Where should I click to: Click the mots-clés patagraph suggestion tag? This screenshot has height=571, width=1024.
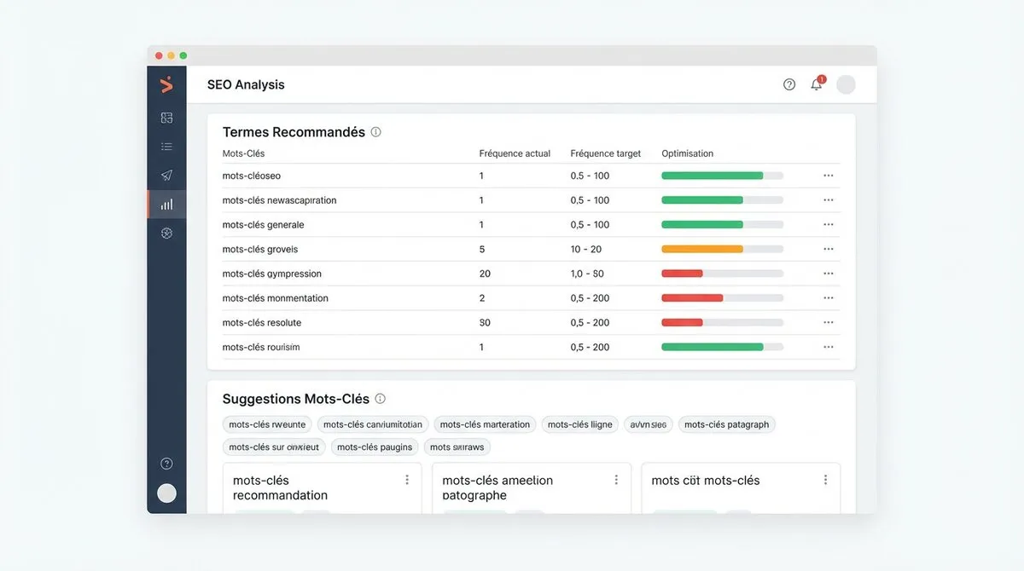pos(726,424)
